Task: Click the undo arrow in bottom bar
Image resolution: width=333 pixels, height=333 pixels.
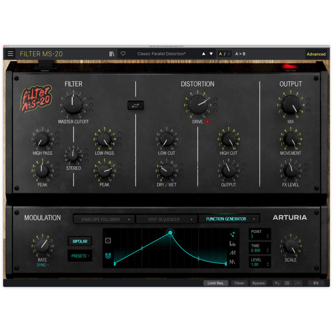Action: pyautogui.click(x=277, y=283)
